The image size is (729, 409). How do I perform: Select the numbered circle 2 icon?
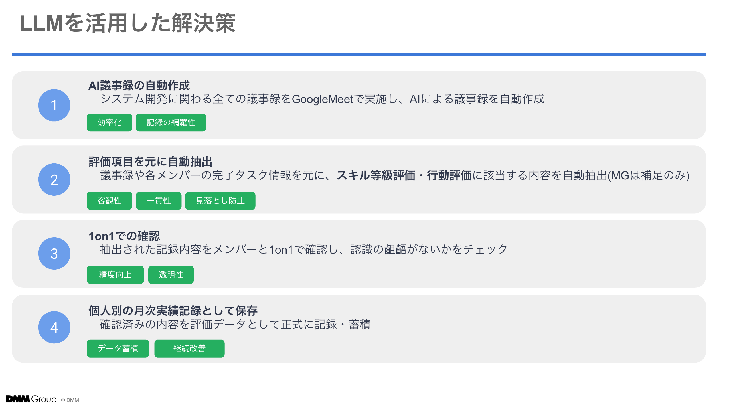tap(54, 179)
